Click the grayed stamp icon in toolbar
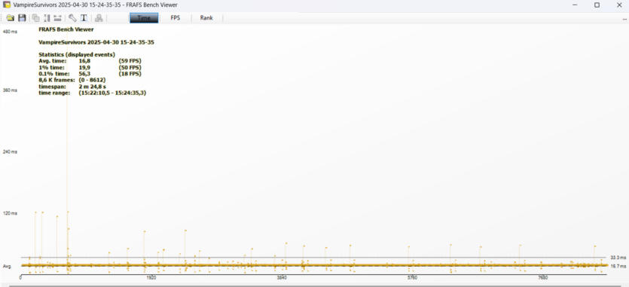This screenshot has height=287, width=629. tap(99, 17)
